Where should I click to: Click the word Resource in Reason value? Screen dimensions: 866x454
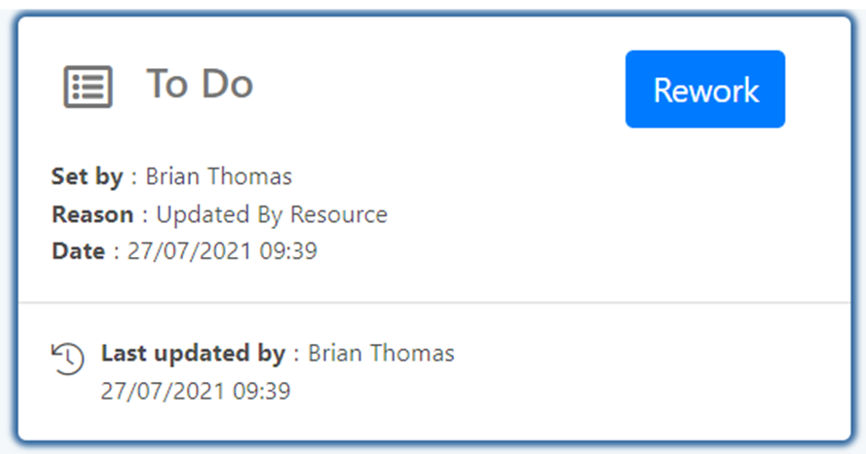(334, 214)
